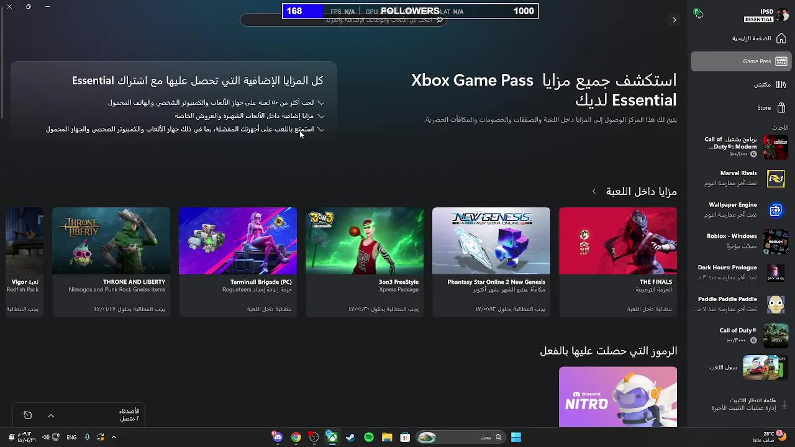Click the pop-out icon in friends bar
795x447 pixels.
coord(27,415)
